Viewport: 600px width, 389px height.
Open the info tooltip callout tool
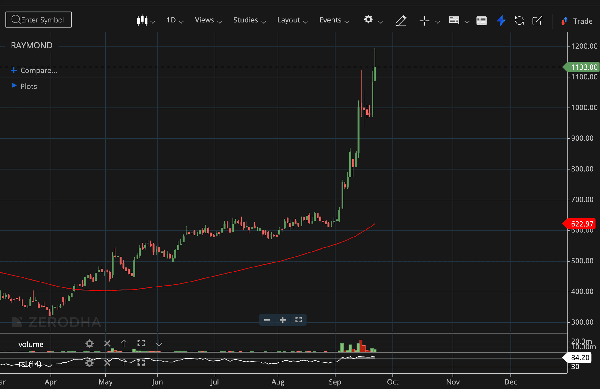coord(454,21)
